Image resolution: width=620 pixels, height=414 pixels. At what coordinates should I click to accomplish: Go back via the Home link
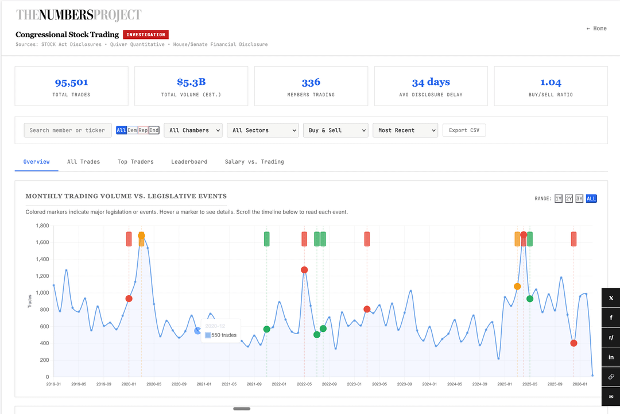pyautogui.click(x=596, y=28)
